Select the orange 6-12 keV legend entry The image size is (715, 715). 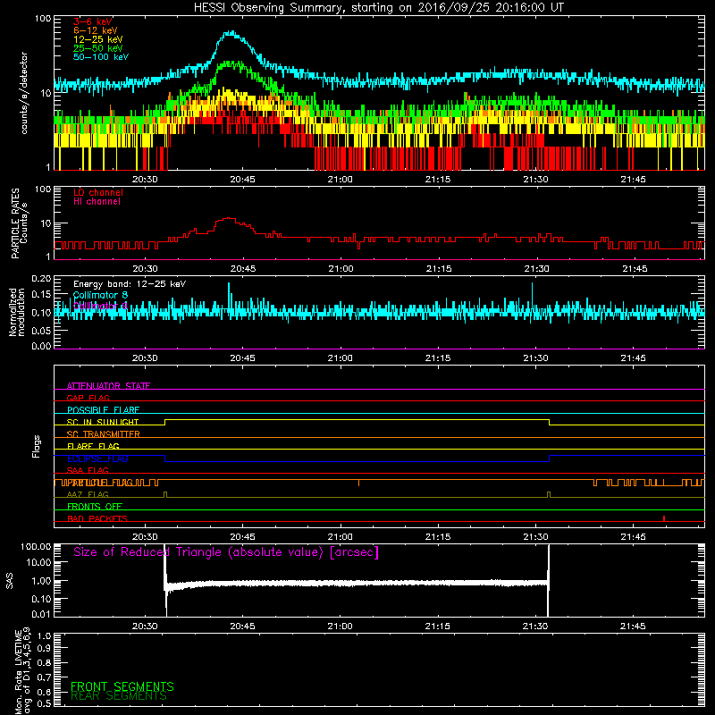(x=96, y=30)
